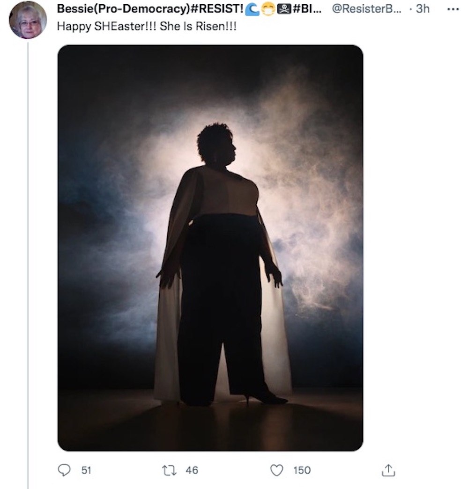Open Bessie's profile picture avatar
Image resolution: width=468 pixels, height=489 pixels.
pos(28,20)
